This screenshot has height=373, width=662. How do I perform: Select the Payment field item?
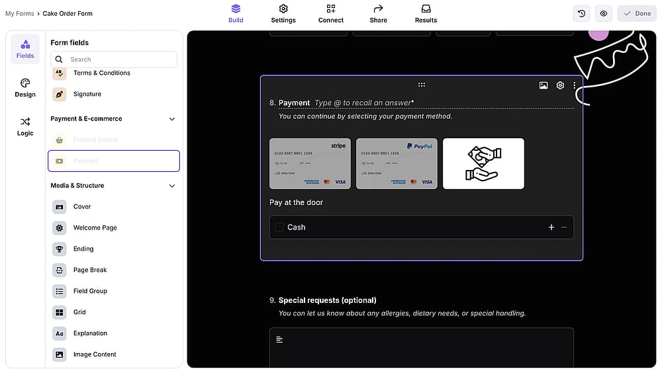click(114, 161)
